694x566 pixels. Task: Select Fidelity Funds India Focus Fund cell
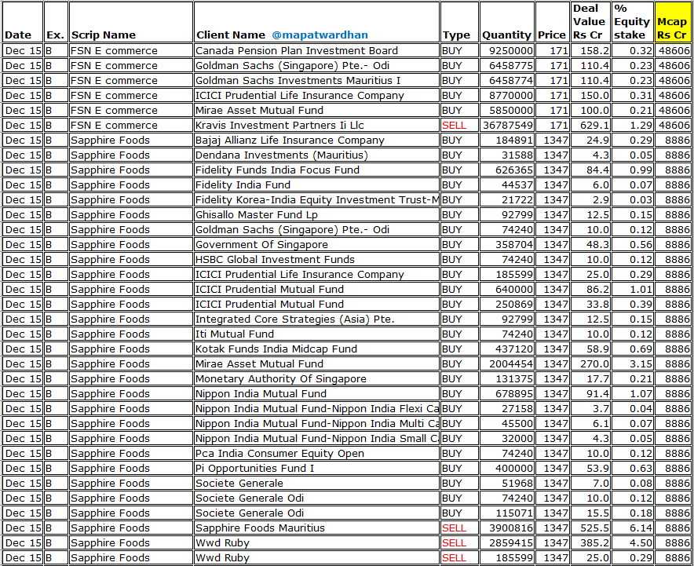pyautogui.click(x=316, y=170)
